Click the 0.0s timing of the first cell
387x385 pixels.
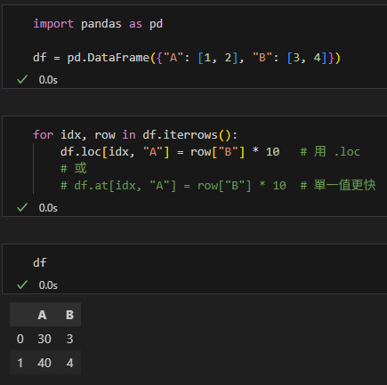tap(48, 80)
